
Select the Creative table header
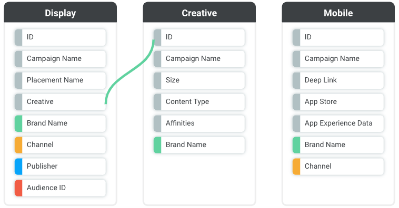[x=200, y=13]
